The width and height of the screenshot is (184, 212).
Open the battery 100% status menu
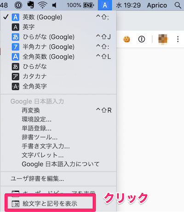(80, 6)
